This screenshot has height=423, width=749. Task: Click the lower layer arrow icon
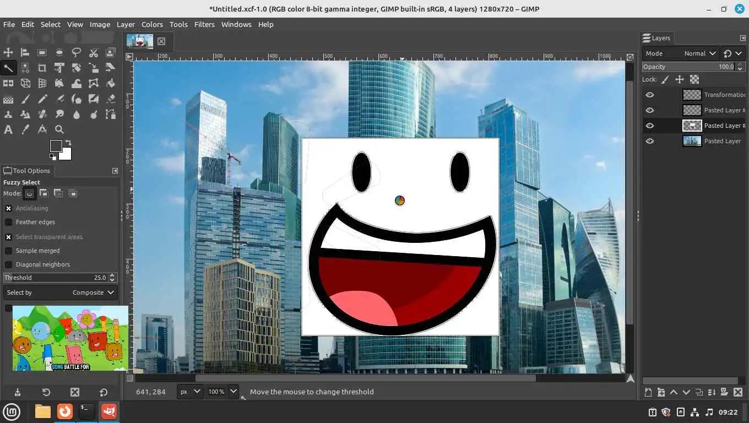pos(686,392)
